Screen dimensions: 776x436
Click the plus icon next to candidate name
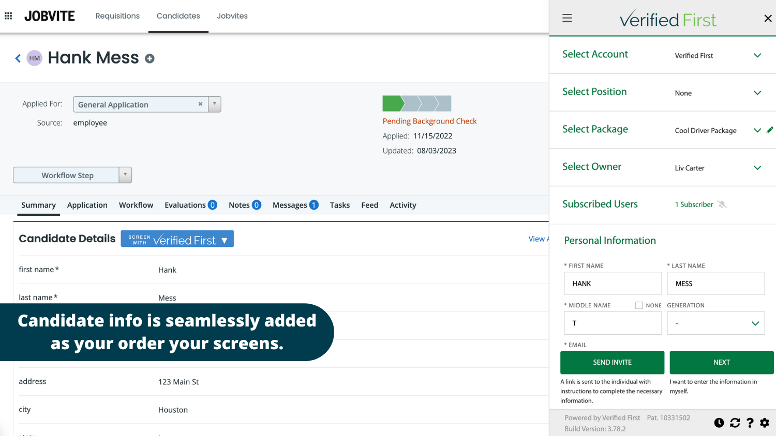click(x=150, y=59)
